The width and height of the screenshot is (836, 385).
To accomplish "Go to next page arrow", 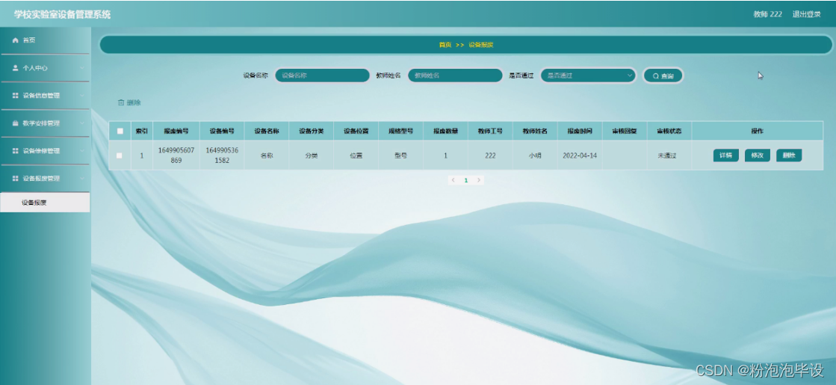I will click(479, 180).
